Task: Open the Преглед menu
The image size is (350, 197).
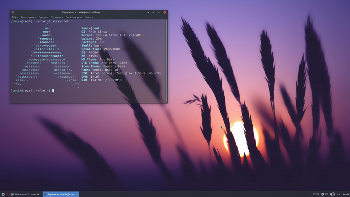Action: pyautogui.click(x=43, y=17)
